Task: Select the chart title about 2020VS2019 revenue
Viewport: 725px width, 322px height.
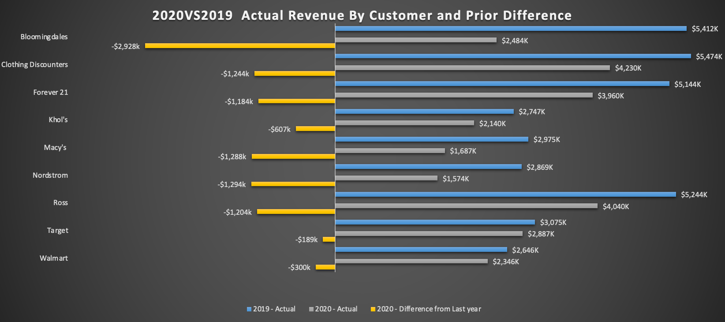Action: click(x=362, y=15)
